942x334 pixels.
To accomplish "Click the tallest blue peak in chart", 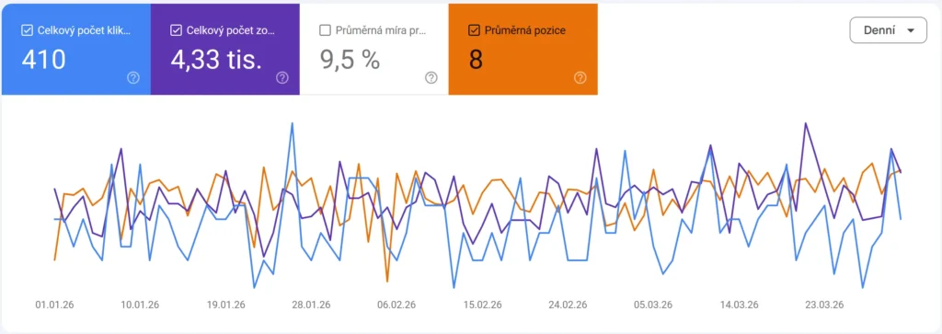I will pyautogui.click(x=292, y=123).
